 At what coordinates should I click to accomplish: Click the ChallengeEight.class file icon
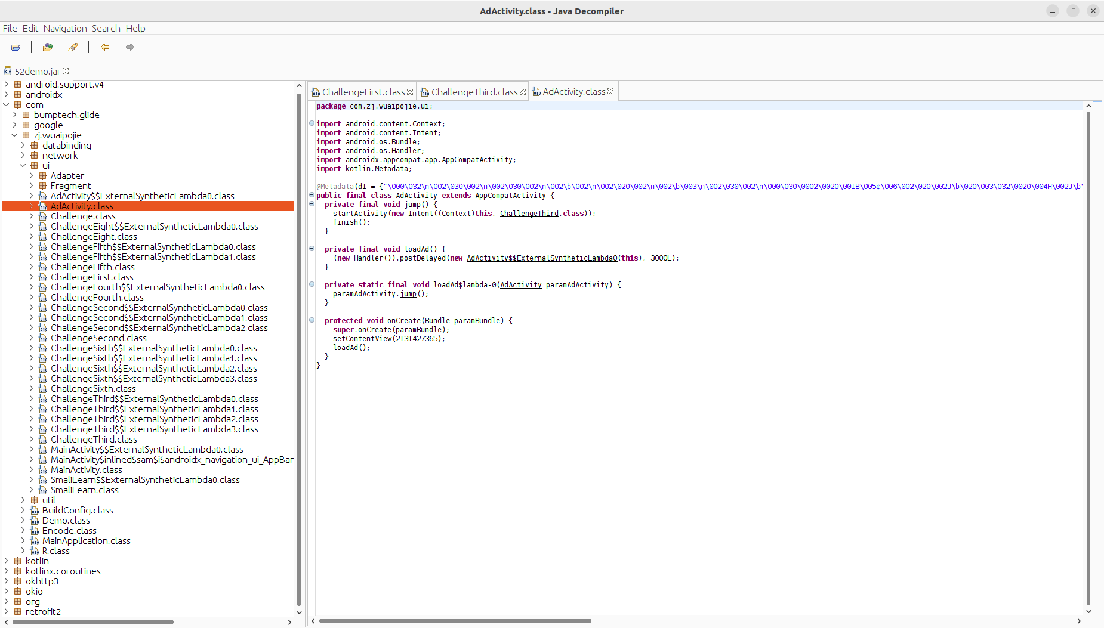coord(43,237)
